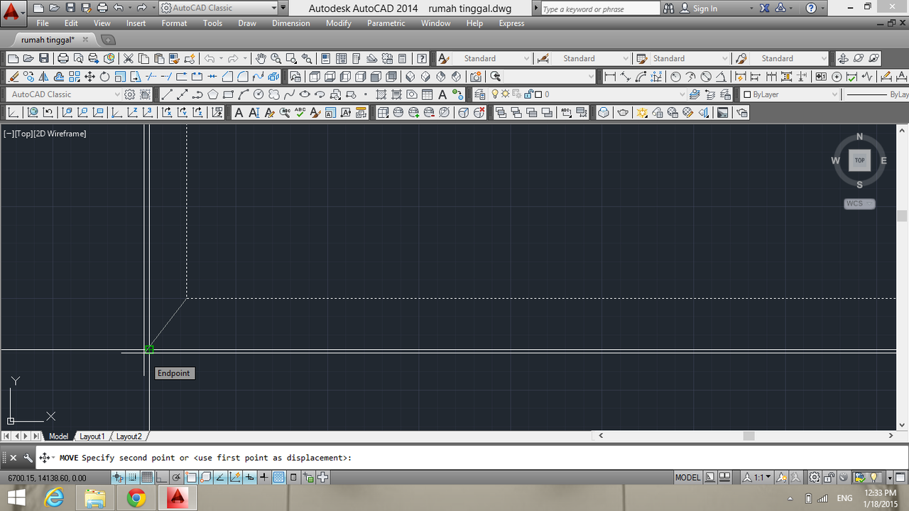Screen dimensions: 909x511
Task: Click the Match Properties brush icon
Action: [x=174, y=58]
